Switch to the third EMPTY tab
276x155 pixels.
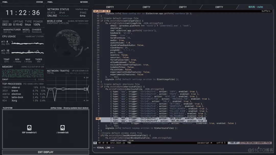[x=183, y=7]
